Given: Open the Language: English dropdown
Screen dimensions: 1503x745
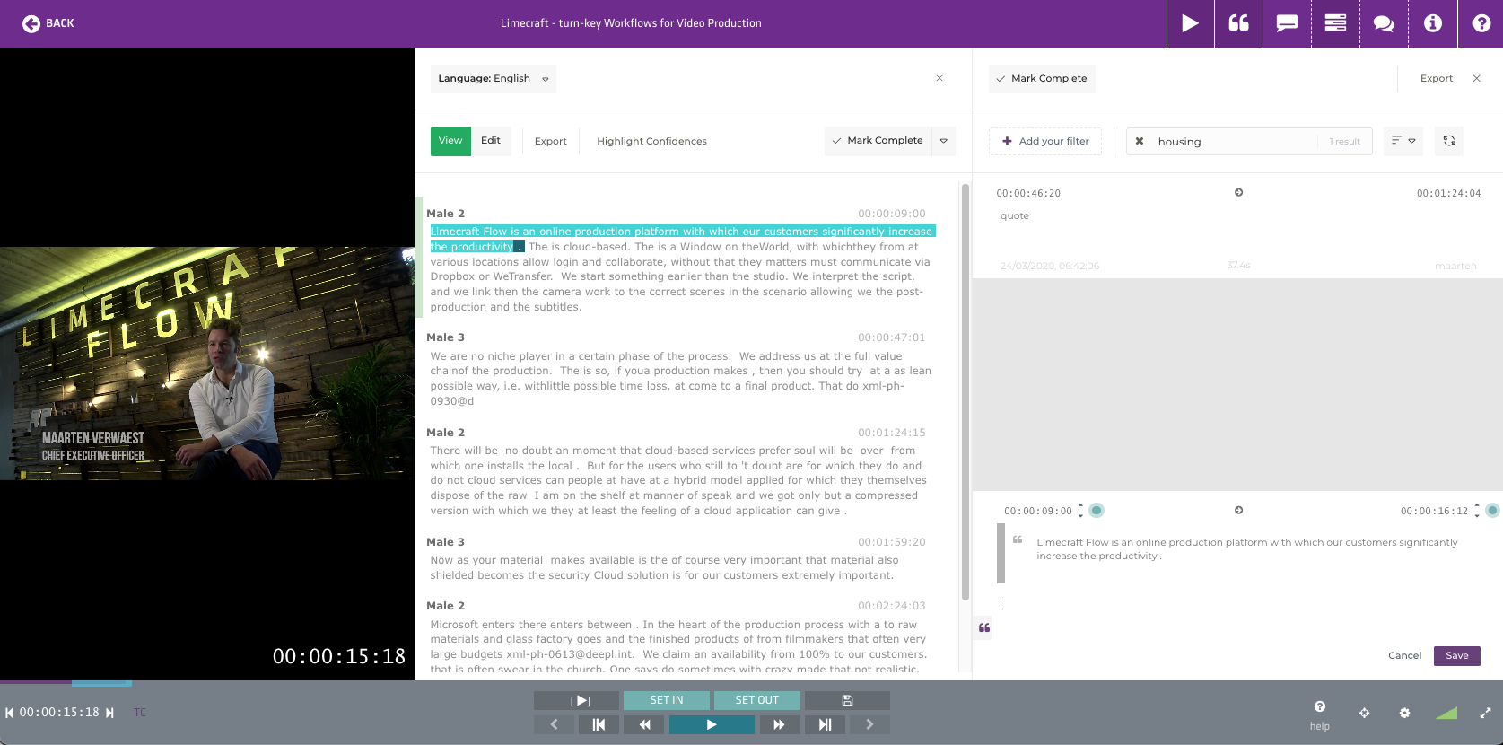Looking at the screenshot, I should click(494, 79).
